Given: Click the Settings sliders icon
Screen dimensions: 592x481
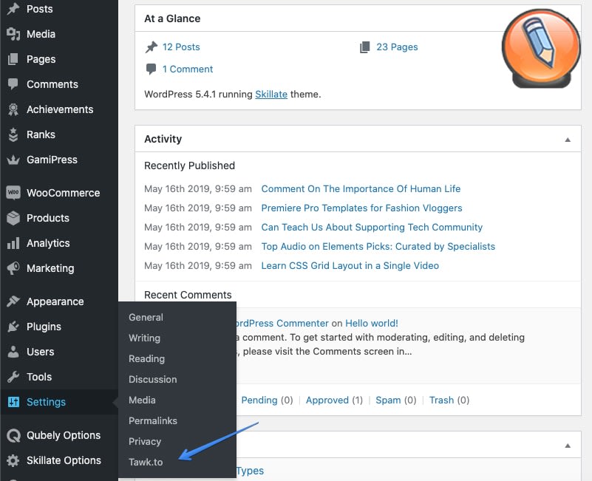Looking at the screenshot, I should click(x=13, y=402).
